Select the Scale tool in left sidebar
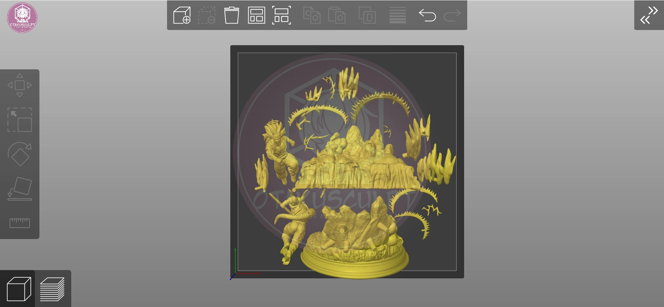Viewport: 664px width, 307px height. click(x=20, y=120)
